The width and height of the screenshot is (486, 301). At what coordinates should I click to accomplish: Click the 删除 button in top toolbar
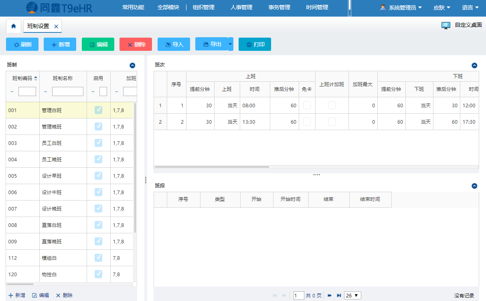coord(136,44)
